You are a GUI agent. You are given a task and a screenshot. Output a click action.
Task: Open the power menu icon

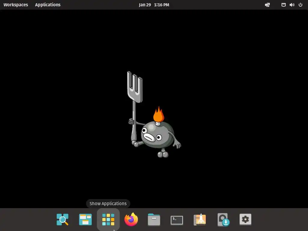[300, 5]
